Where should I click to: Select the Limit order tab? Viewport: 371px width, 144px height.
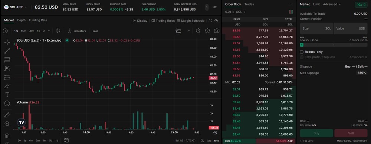[x=316, y=4]
